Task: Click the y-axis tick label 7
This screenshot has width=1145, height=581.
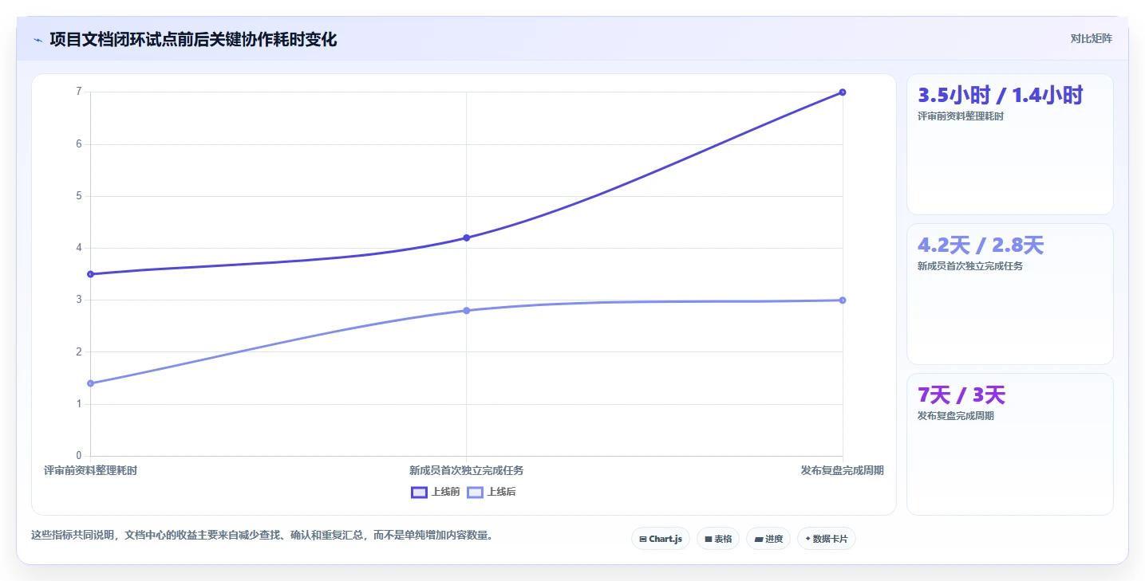Action: pos(79,92)
